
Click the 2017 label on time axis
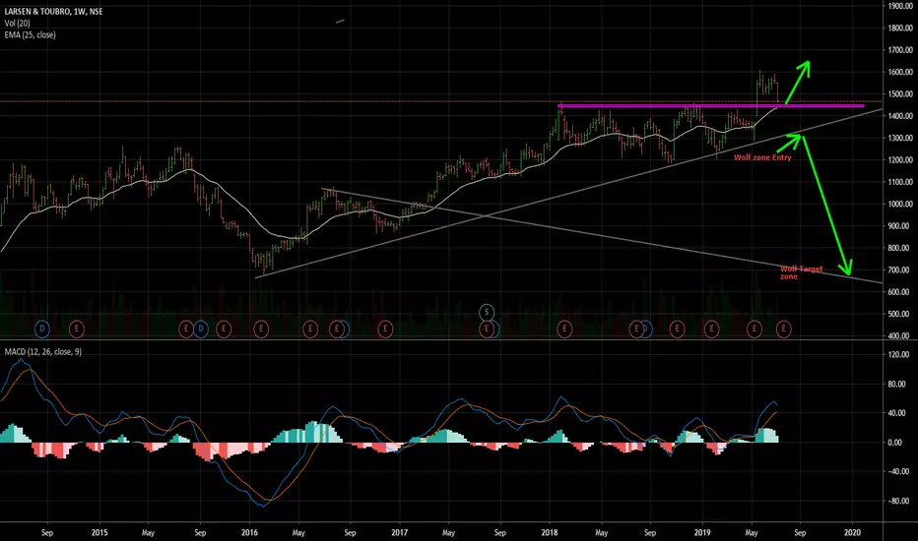399,532
